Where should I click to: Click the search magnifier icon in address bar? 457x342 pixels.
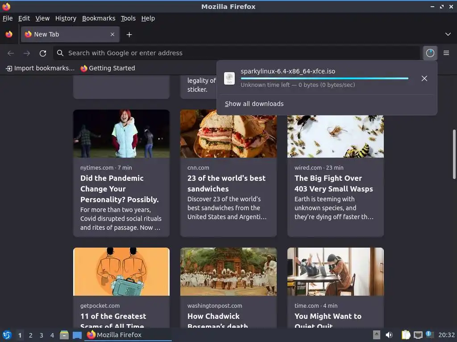60,53
